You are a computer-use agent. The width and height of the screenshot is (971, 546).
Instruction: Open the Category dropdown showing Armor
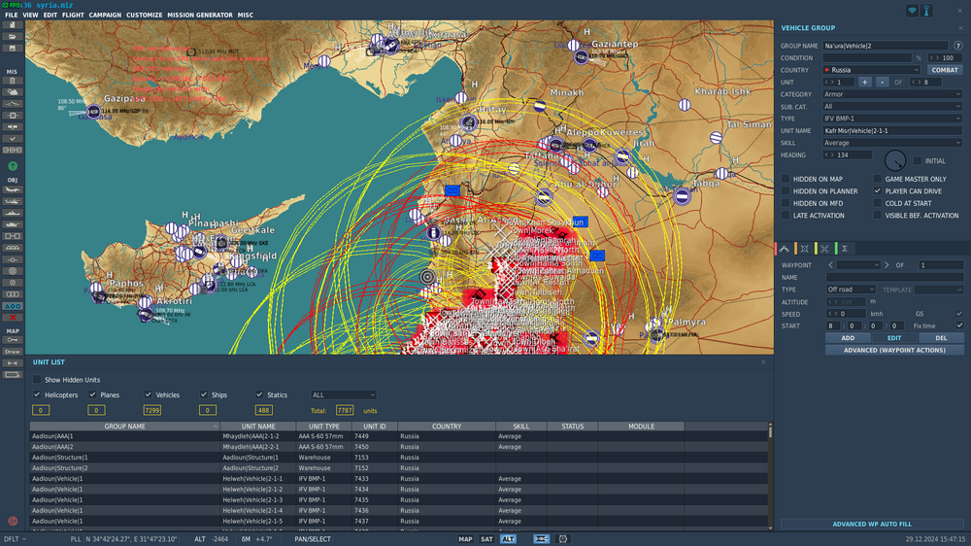click(892, 94)
